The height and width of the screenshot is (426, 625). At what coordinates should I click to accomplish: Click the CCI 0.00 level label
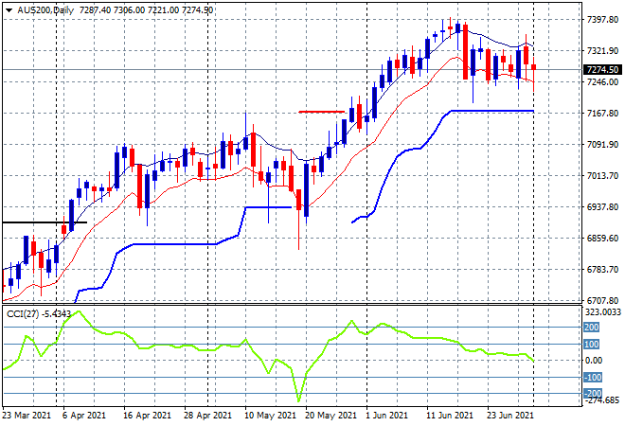point(594,361)
